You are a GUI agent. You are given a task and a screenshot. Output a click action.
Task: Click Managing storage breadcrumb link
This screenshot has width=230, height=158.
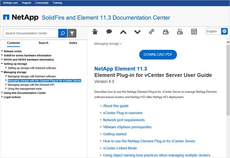107,44
